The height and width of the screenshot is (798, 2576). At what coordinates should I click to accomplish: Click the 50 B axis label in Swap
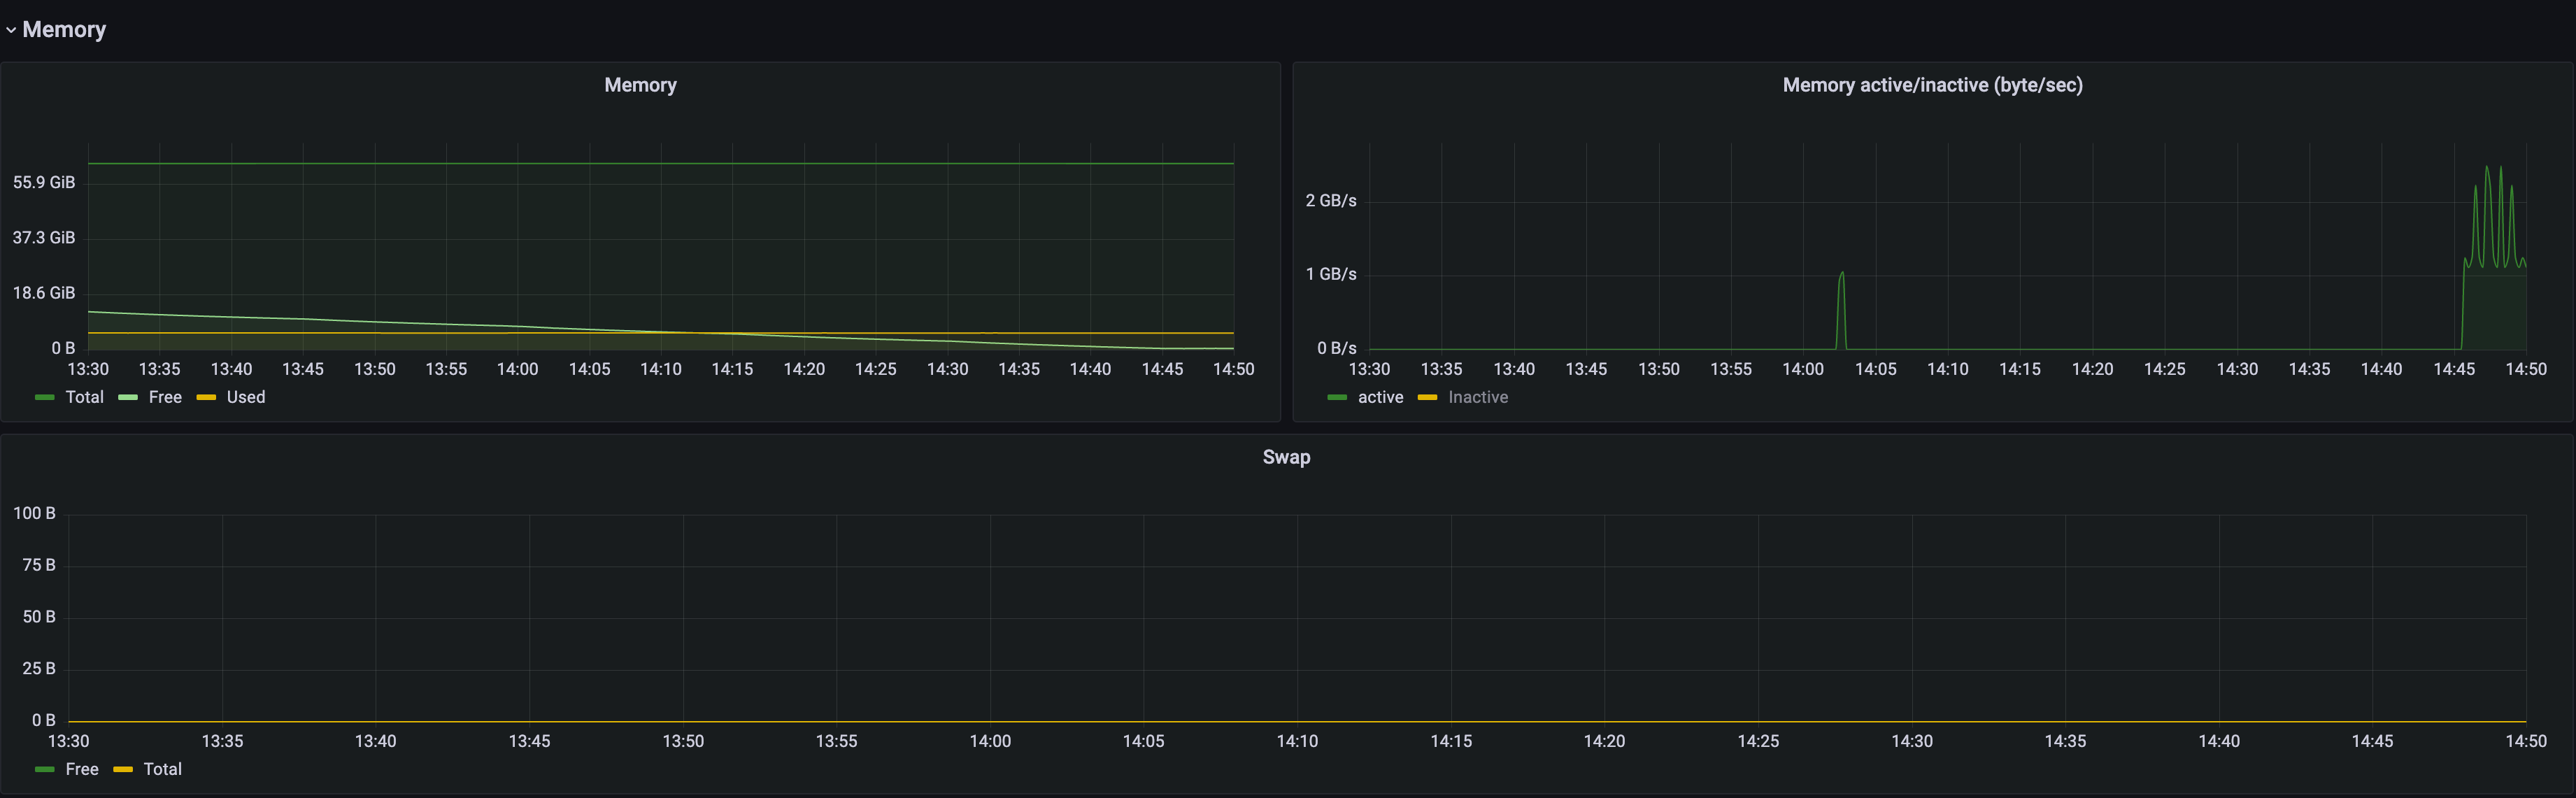click(x=39, y=617)
